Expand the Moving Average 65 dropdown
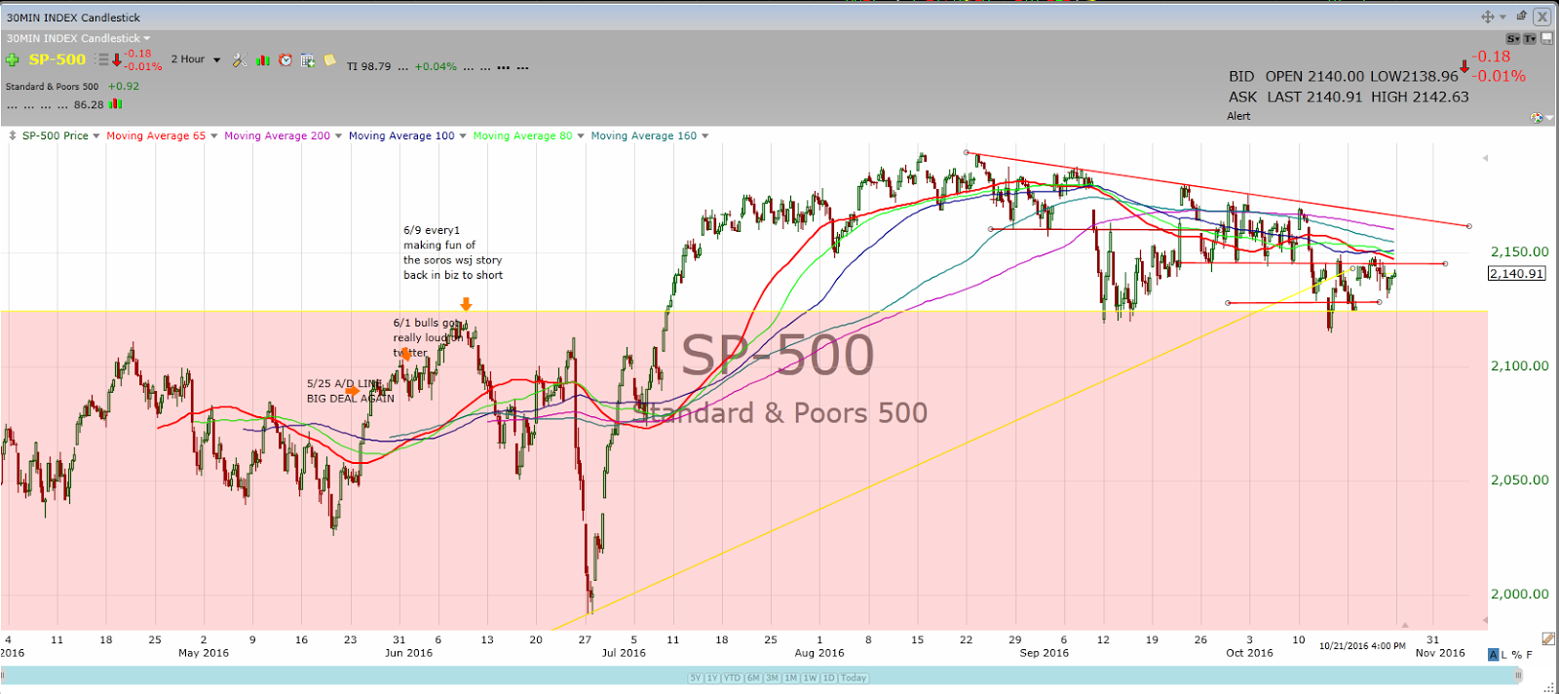Screen dimensions: 1559x694 213,136
